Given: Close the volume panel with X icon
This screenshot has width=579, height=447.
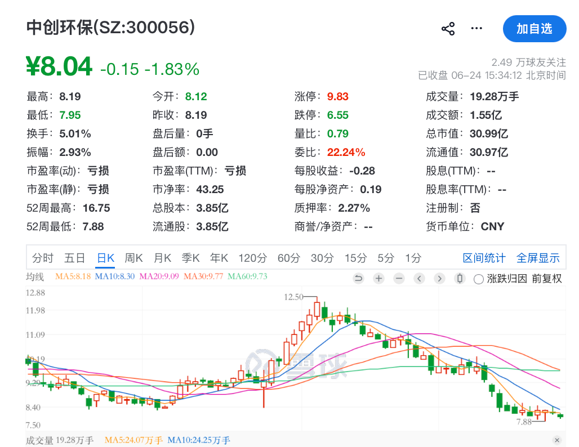Looking at the screenshot, I should pyautogui.click(x=557, y=440).
